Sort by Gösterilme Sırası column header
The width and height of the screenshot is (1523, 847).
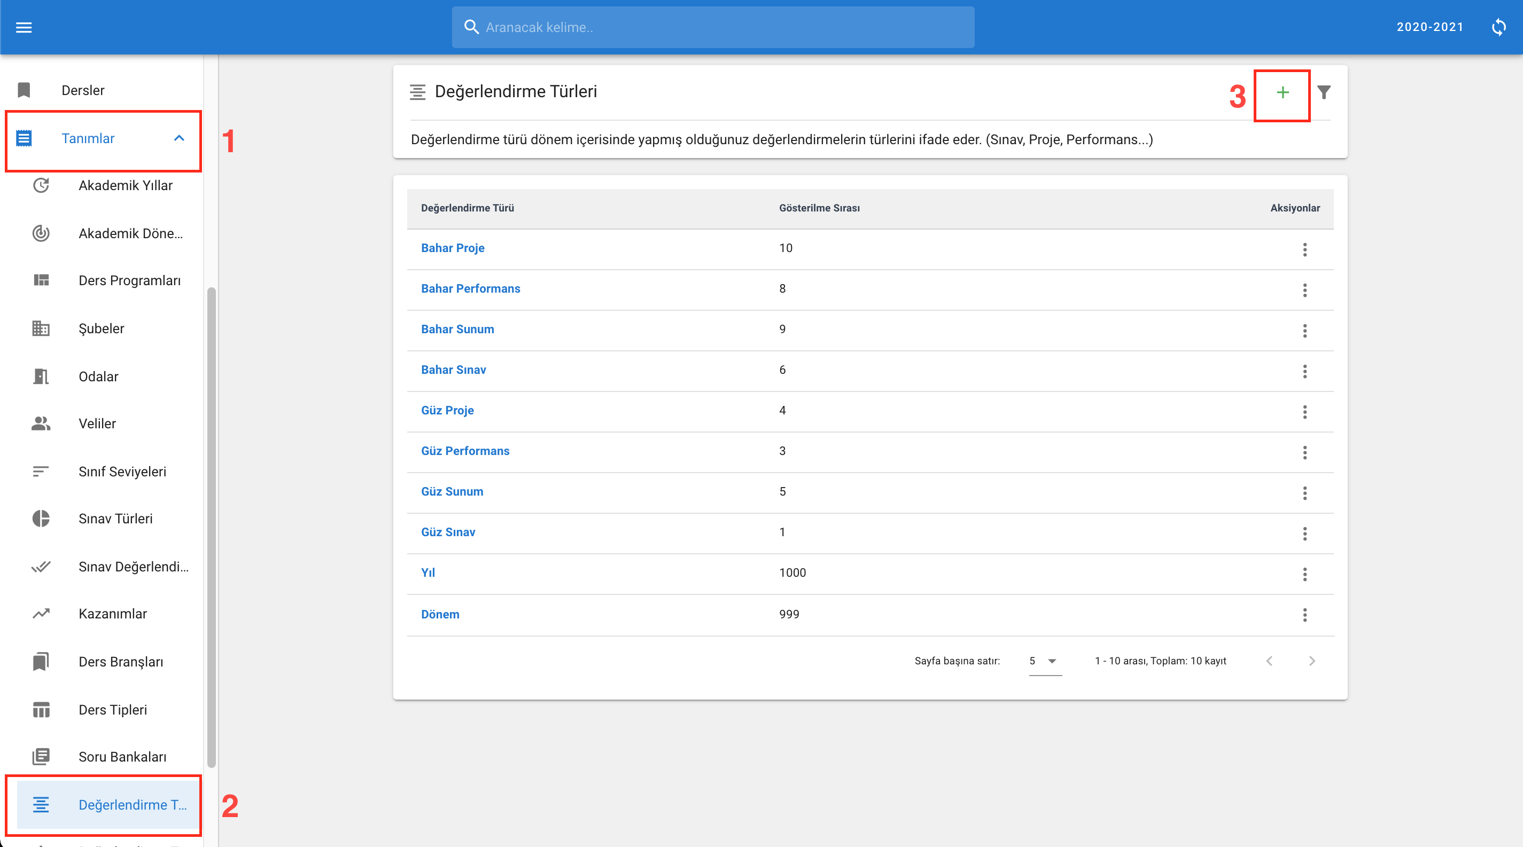819,208
